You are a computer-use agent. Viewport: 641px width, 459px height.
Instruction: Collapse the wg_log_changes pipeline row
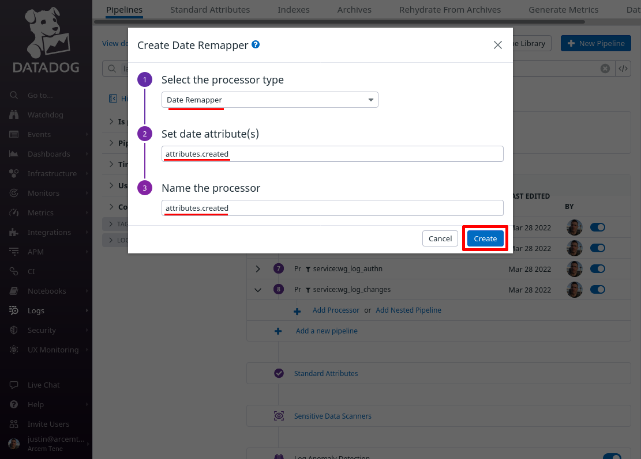pyautogui.click(x=257, y=290)
